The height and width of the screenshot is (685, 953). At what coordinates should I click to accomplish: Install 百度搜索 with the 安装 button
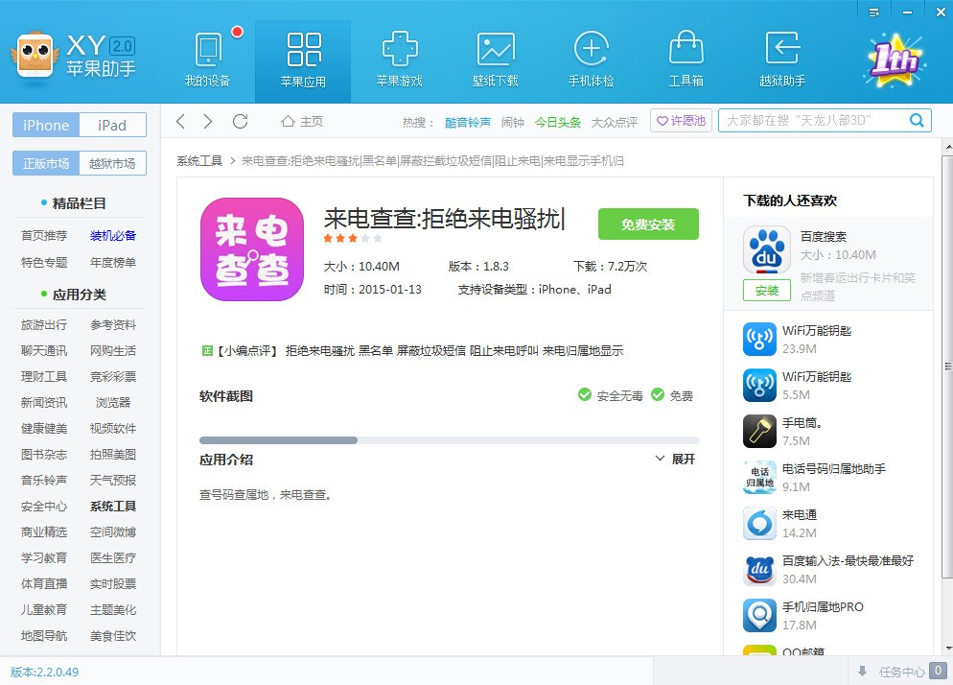pos(767,291)
